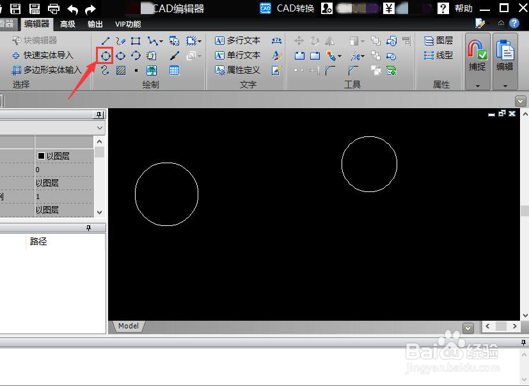529x386 pixels.
Task: Select the Hatch fill tool
Action: click(120, 70)
